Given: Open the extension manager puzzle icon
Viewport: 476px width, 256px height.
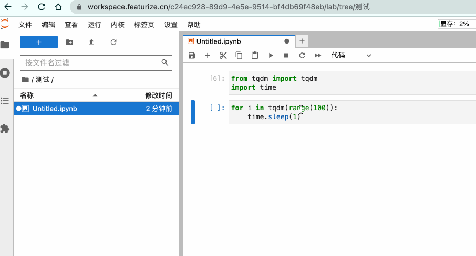Looking at the screenshot, I should 5,129.
